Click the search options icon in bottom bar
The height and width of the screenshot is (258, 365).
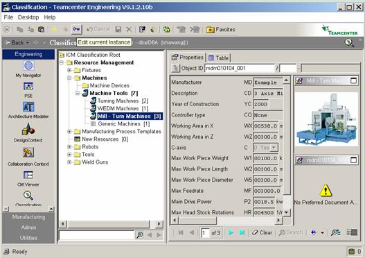336,232
